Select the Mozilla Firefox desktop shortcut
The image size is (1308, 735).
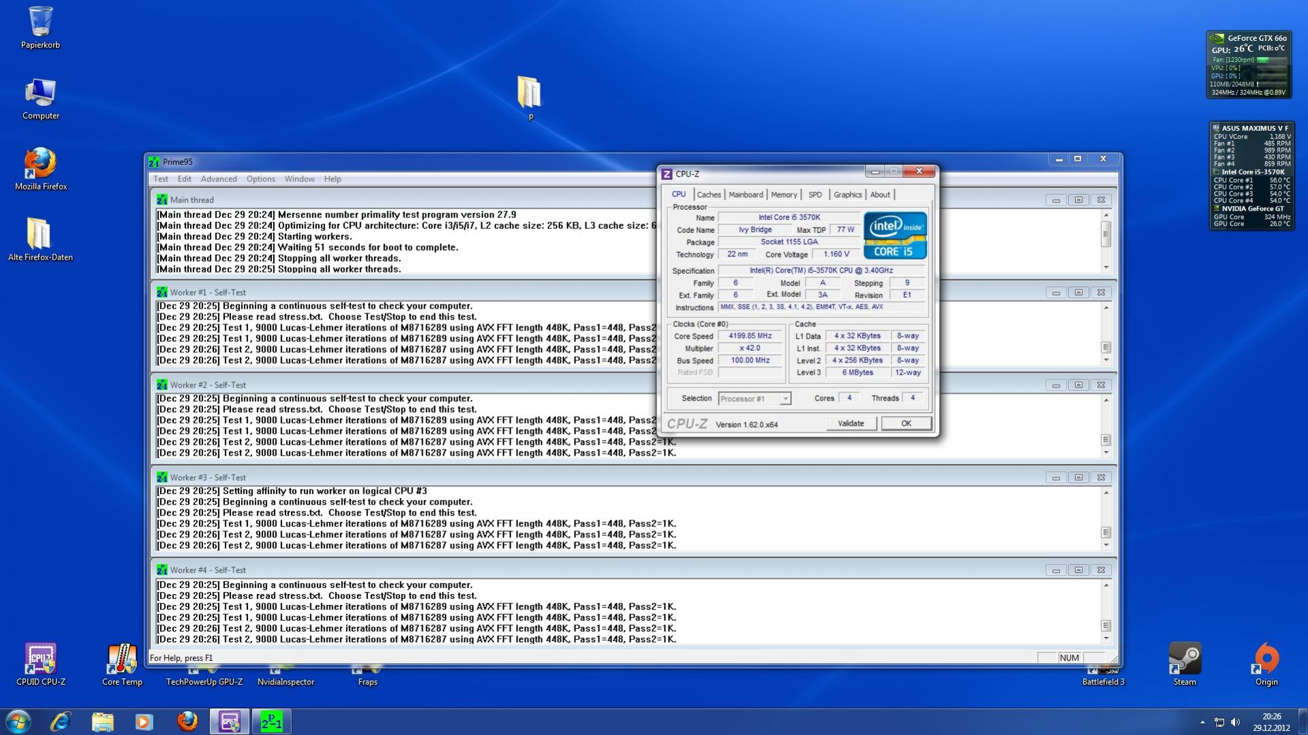pos(40,169)
